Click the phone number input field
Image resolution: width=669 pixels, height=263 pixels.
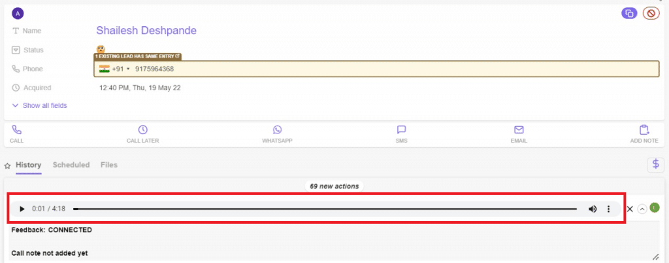pos(392,69)
